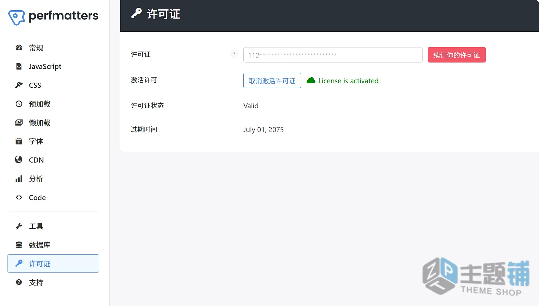Image resolution: width=539 pixels, height=306 pixels.
Task: Select the active 许可证 menu item
Action: (53, 263)
